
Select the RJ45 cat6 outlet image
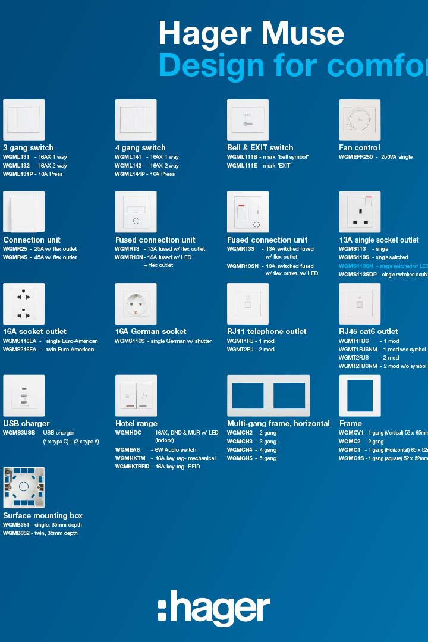pos(360,304)
